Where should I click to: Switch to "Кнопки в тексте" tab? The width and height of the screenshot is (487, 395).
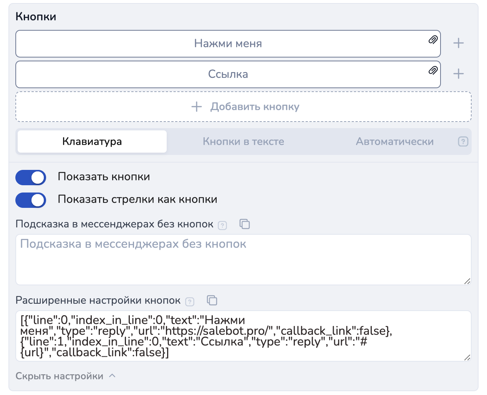coord(243,142)
